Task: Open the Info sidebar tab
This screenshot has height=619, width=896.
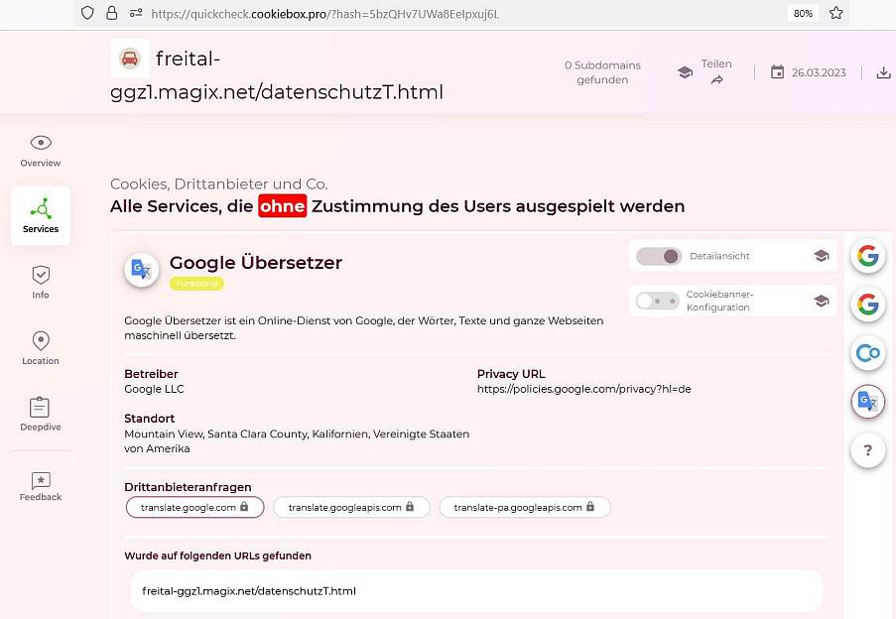Action: point(41,282)
